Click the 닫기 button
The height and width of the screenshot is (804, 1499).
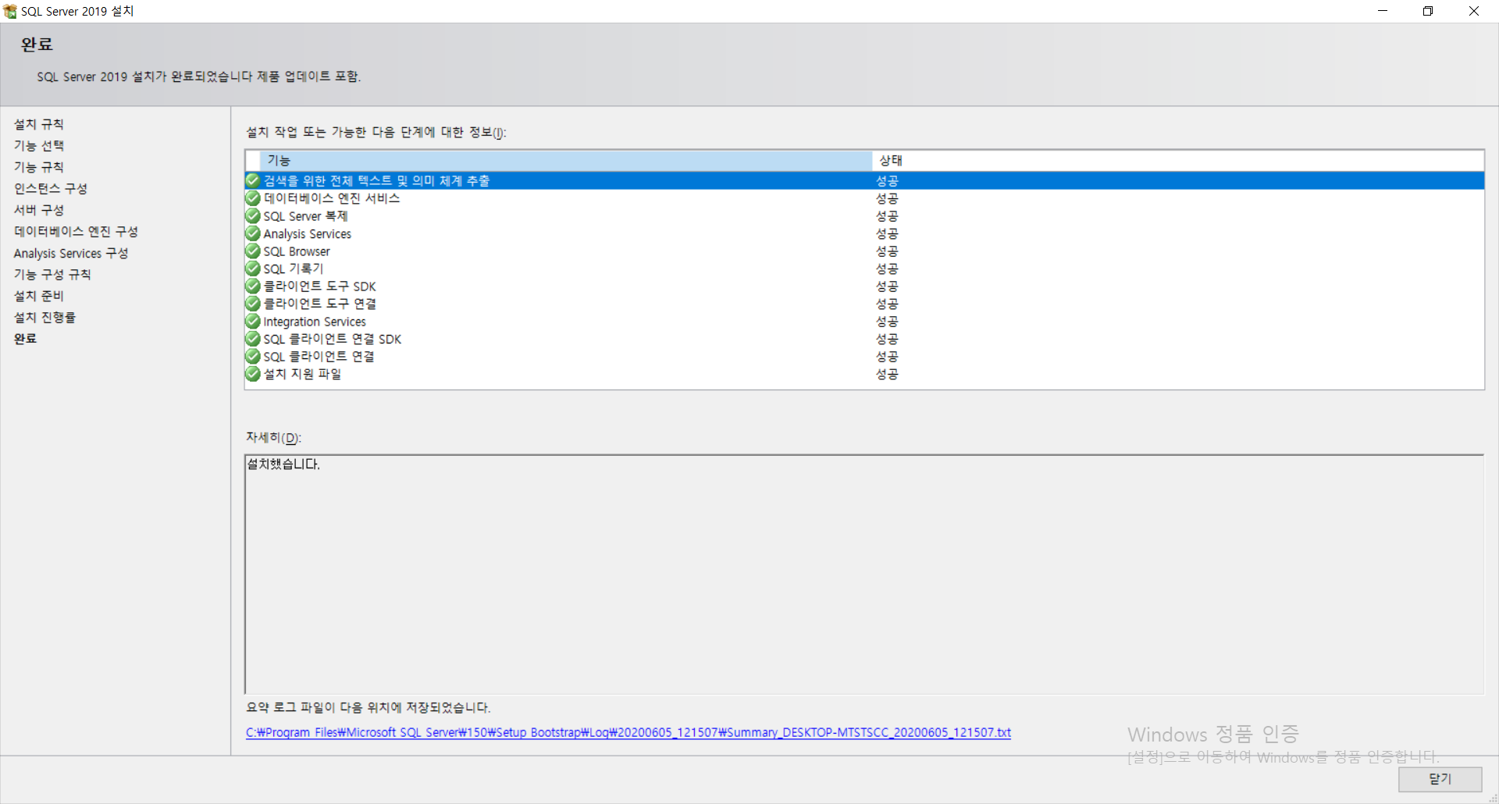[1440, 779]
